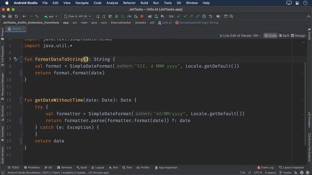Image resolution: width=312 pixels, height=175 pixels.
Task: Open the Build Variants side panel
Action: point(2,155)
